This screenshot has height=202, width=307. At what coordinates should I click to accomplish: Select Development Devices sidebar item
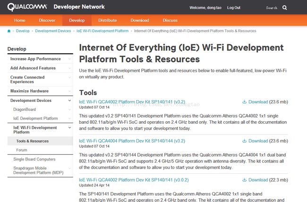click(40, 101)
